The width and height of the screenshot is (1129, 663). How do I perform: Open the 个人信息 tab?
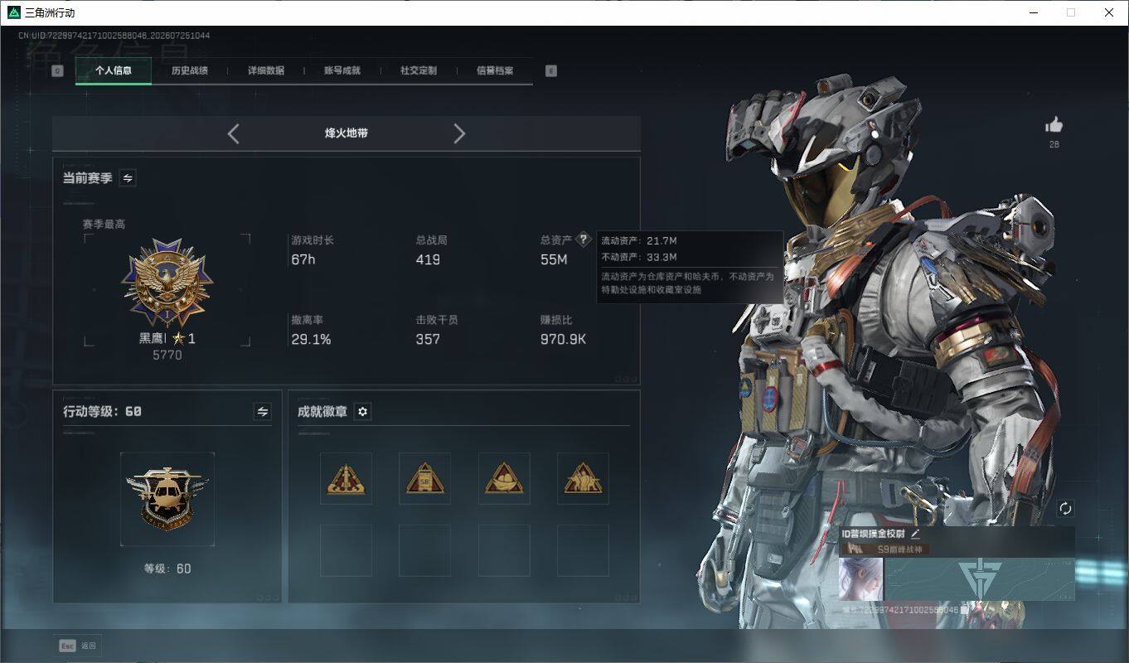point(114,70)
